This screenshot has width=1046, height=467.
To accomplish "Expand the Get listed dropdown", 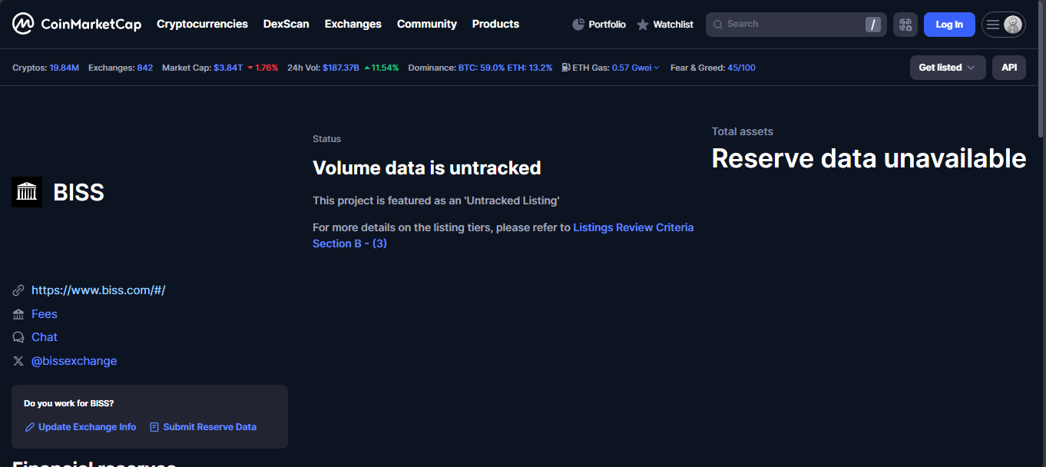I will point(947,68).
